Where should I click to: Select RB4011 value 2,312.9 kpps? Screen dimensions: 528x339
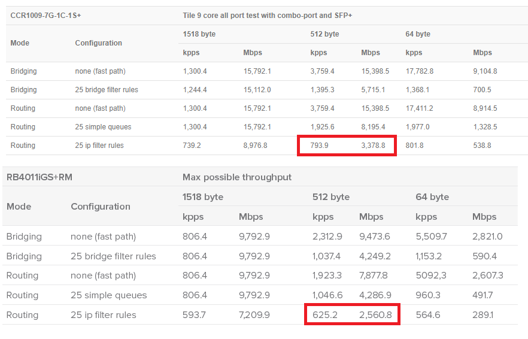pyautogui.click(x=327, y=236)
